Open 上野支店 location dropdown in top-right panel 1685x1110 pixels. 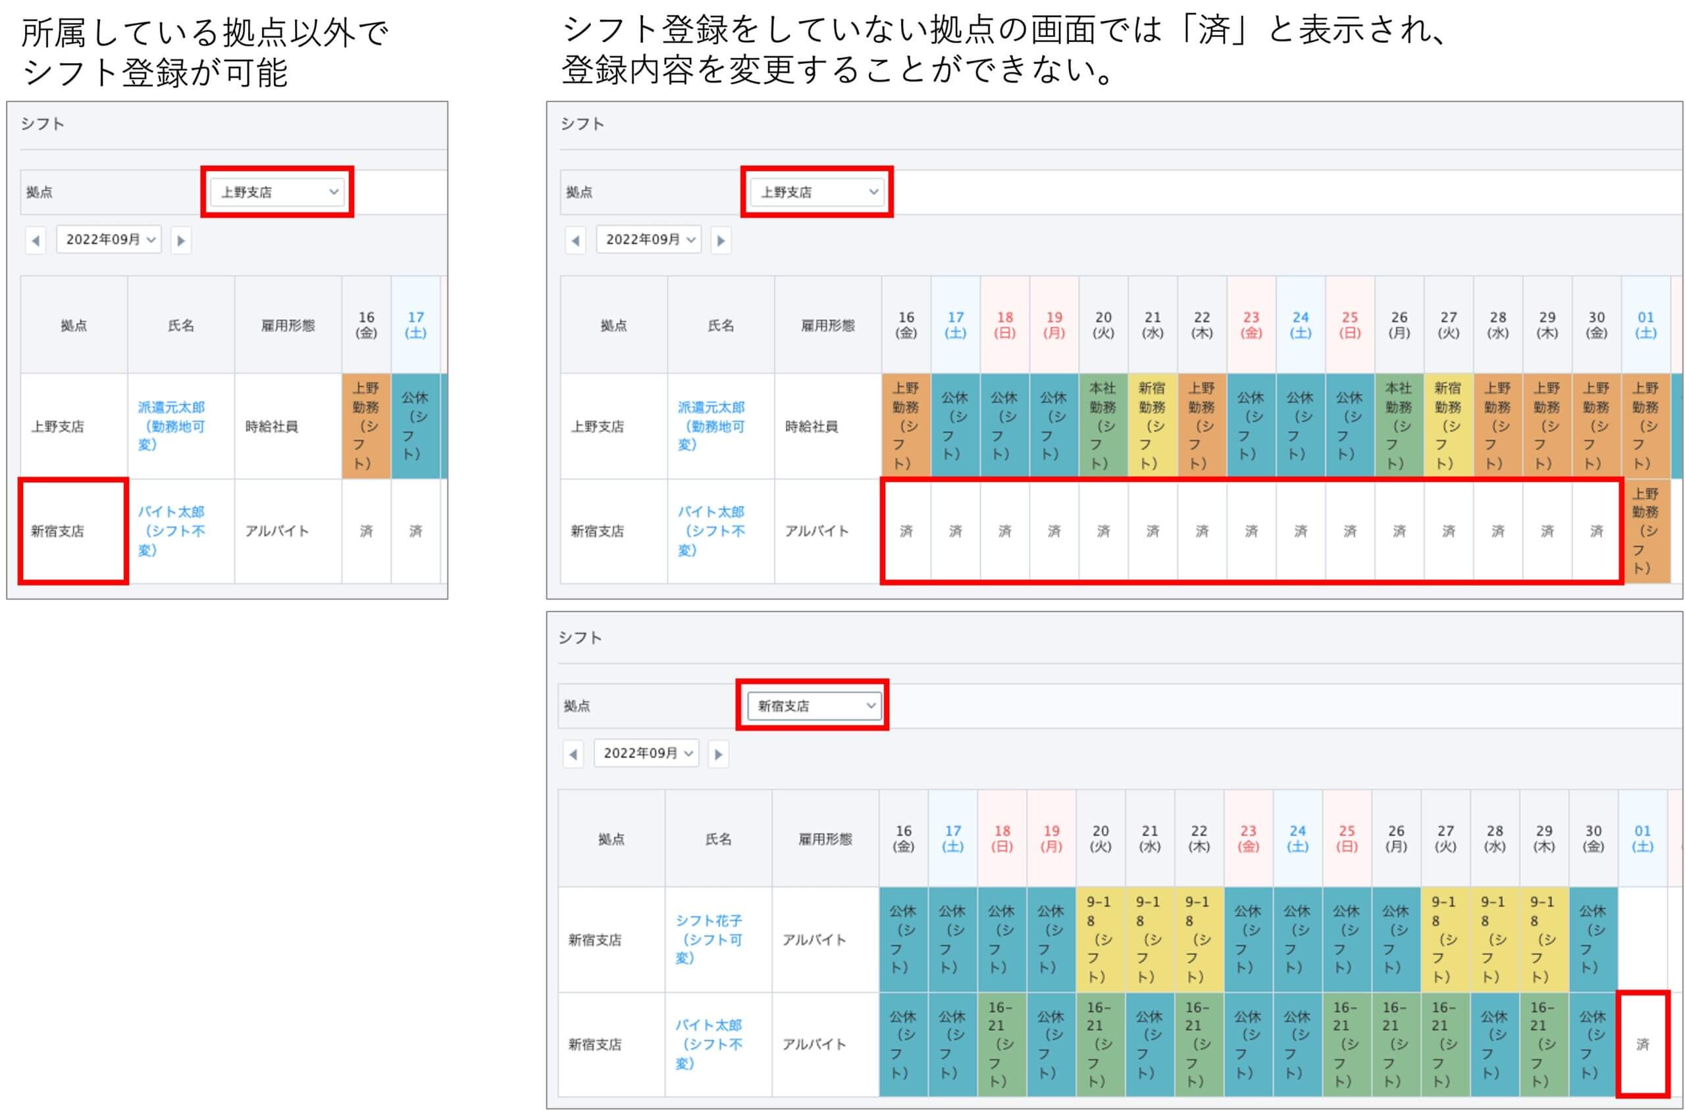pos(818,192)
